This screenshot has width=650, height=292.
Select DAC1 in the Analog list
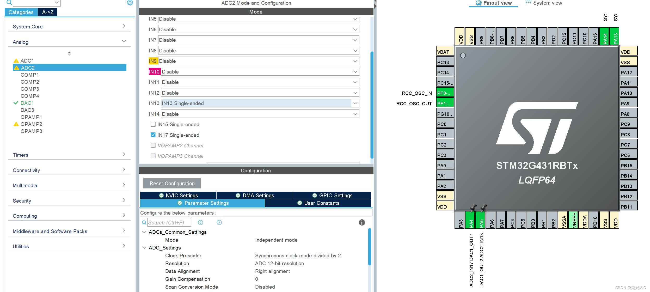(27, 103)
